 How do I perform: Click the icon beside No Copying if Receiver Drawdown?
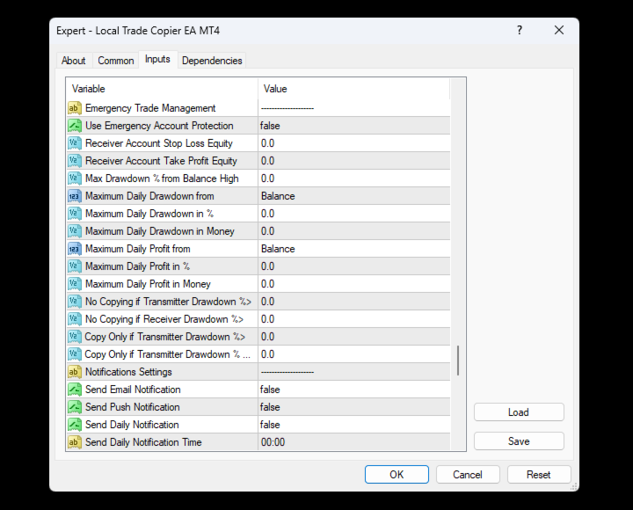click(x=74, y=319)
